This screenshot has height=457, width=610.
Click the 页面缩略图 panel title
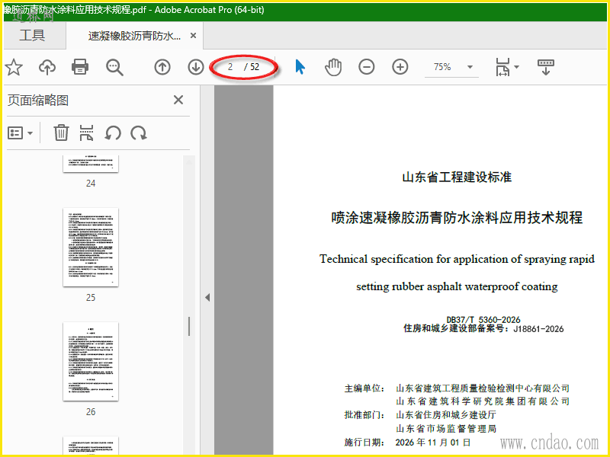(38, 101)
